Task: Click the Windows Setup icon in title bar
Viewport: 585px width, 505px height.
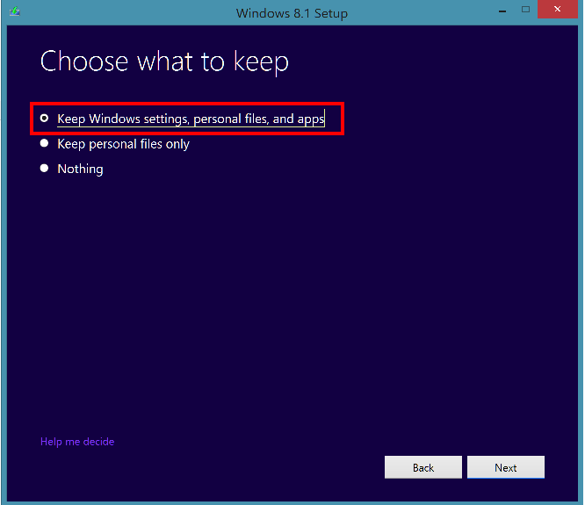Action: [15, 11]
